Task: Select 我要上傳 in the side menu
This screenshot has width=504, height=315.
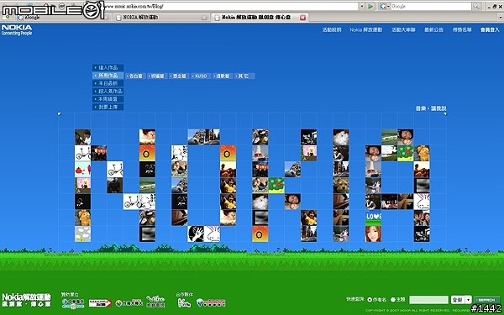Action: pos(108,107)
